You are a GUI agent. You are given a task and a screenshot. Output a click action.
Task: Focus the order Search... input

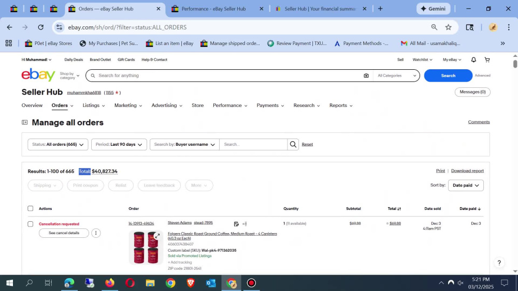coord(253,144)
